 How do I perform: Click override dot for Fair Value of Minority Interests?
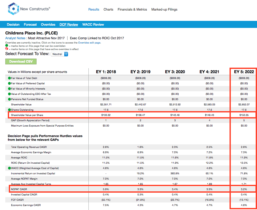pyautogui.click(x=10, y=89)
